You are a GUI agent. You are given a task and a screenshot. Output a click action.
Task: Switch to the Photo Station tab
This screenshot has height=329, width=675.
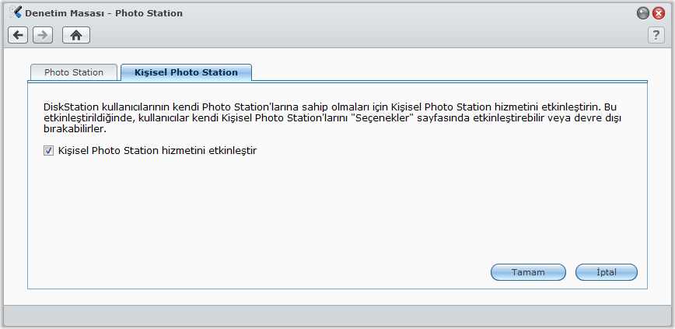coord(74,72)
